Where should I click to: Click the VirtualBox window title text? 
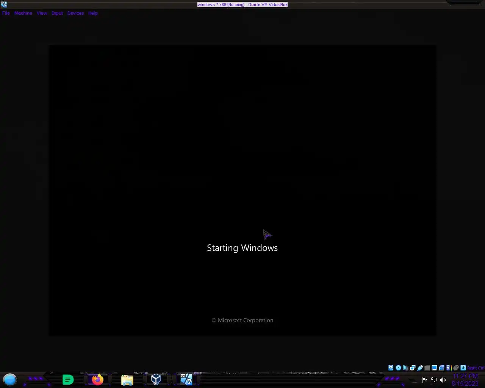[x=242, y=5]
